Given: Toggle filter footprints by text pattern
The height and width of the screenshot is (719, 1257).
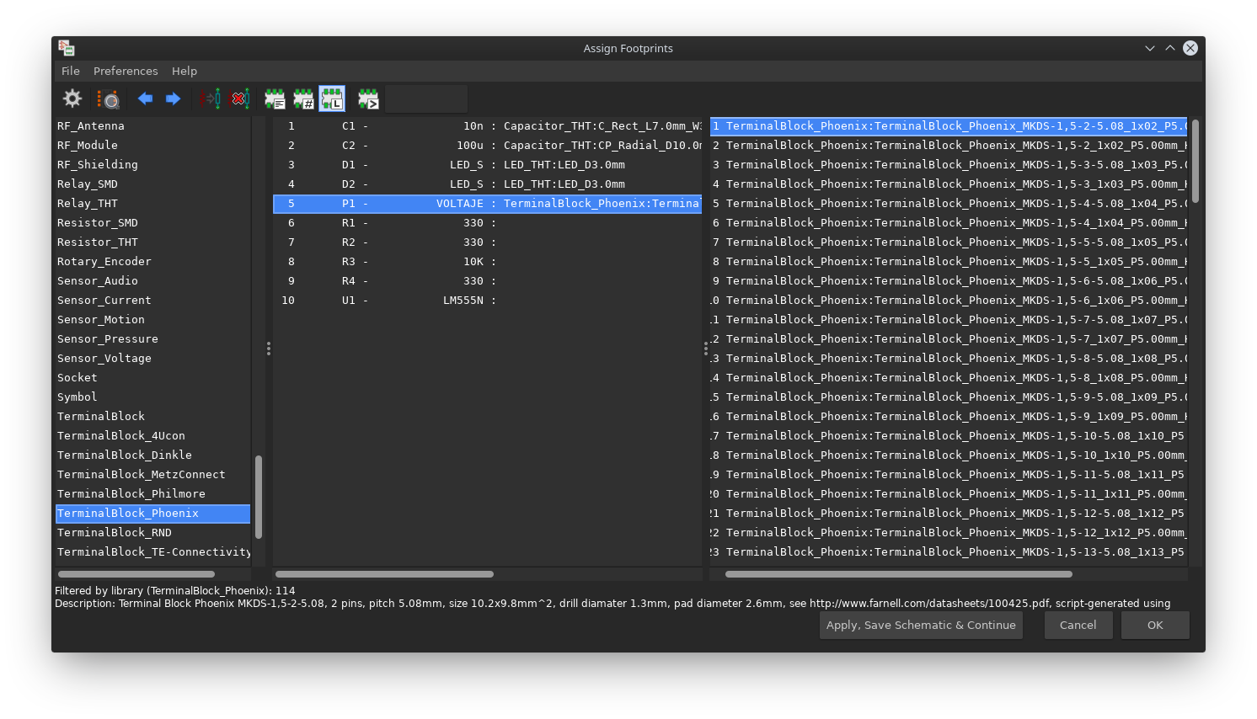Looking at the screenshot, I should click(368, 99).
